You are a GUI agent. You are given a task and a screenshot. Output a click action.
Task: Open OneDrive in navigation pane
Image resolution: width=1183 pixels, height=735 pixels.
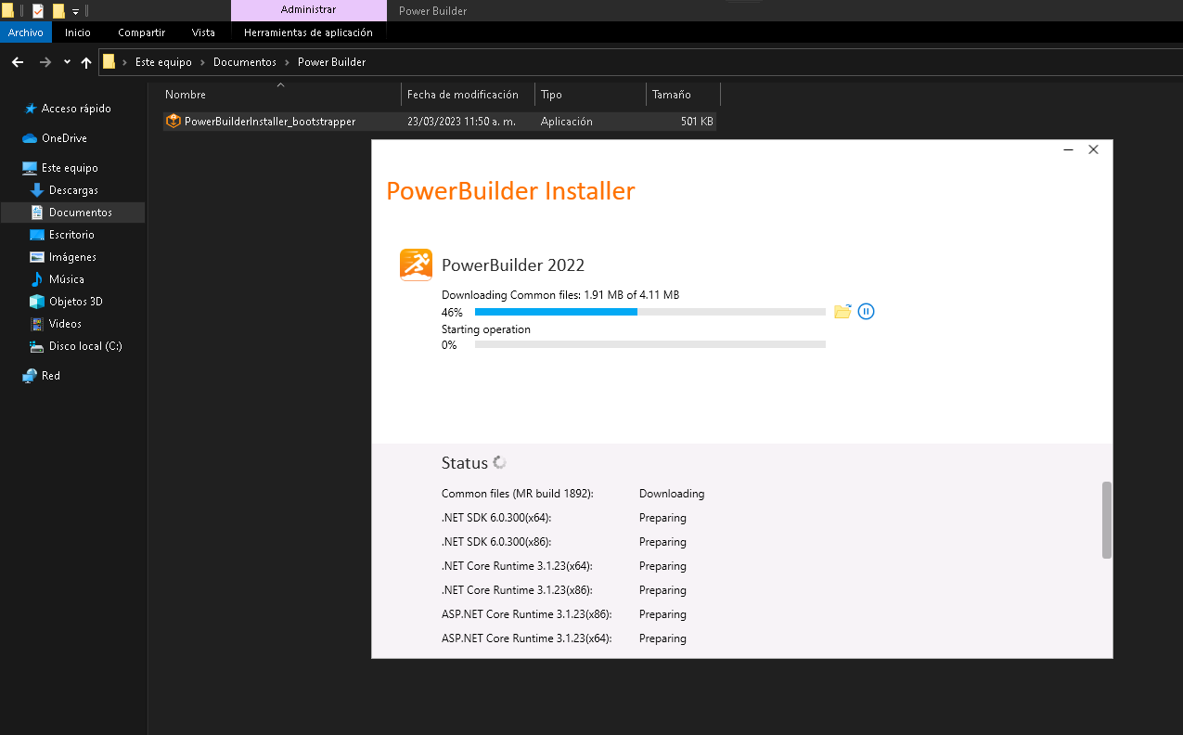(64, 138)
